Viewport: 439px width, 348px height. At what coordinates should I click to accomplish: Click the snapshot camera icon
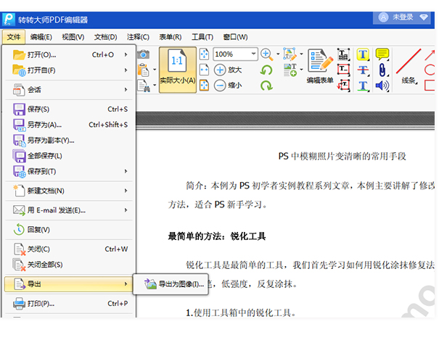click(x=144, y=54)
